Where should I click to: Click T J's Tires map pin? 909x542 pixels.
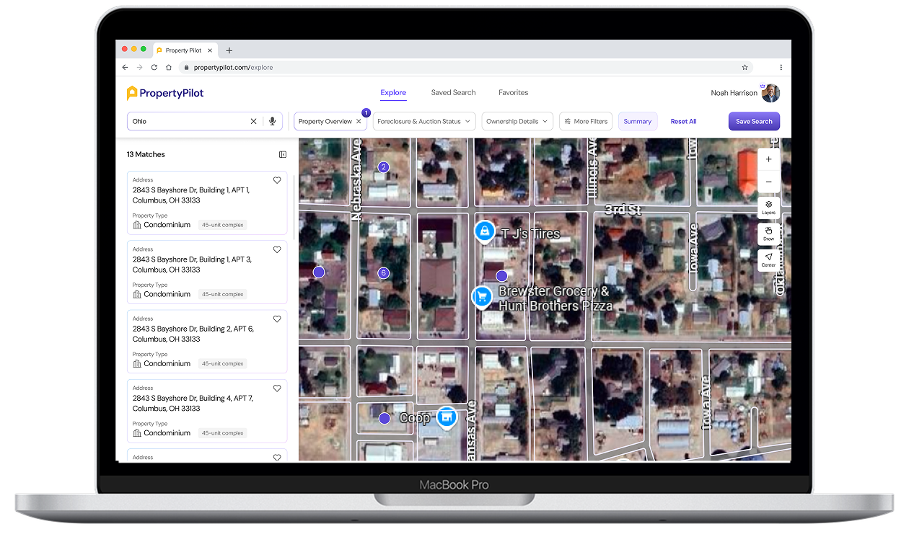pos(484,231)
